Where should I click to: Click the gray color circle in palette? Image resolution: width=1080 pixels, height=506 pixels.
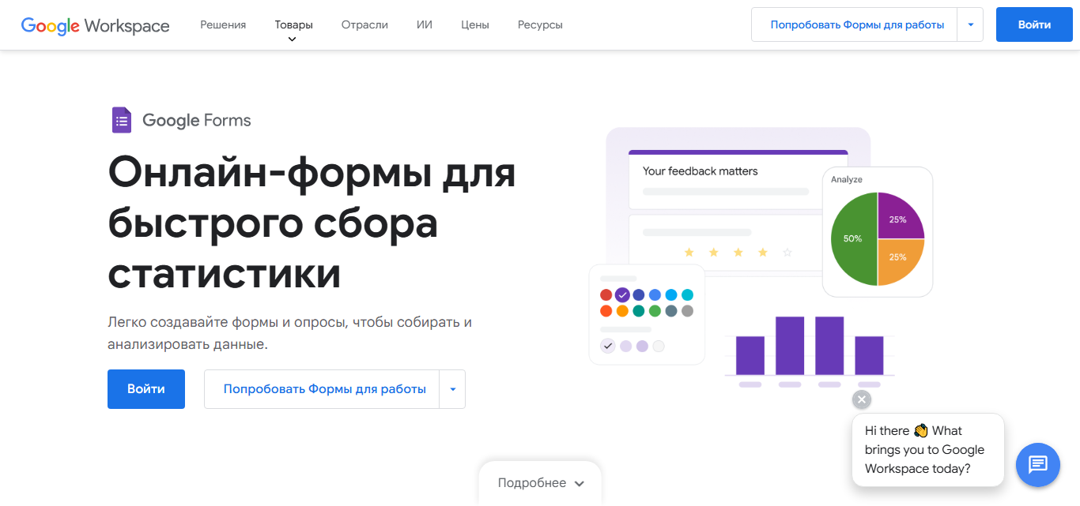(x=687, y=311)
